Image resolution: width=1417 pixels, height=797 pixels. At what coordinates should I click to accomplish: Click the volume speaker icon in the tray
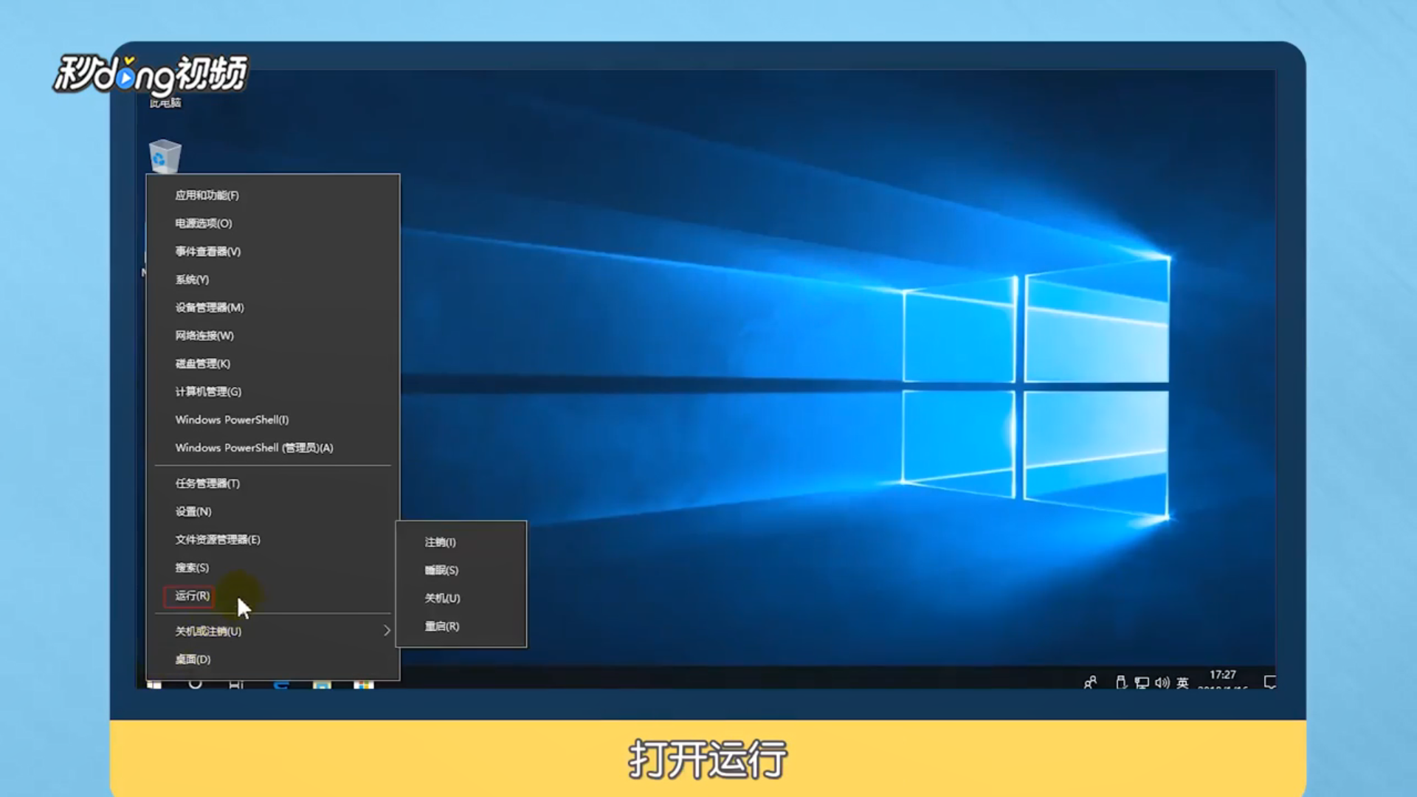coord(1162,683)
